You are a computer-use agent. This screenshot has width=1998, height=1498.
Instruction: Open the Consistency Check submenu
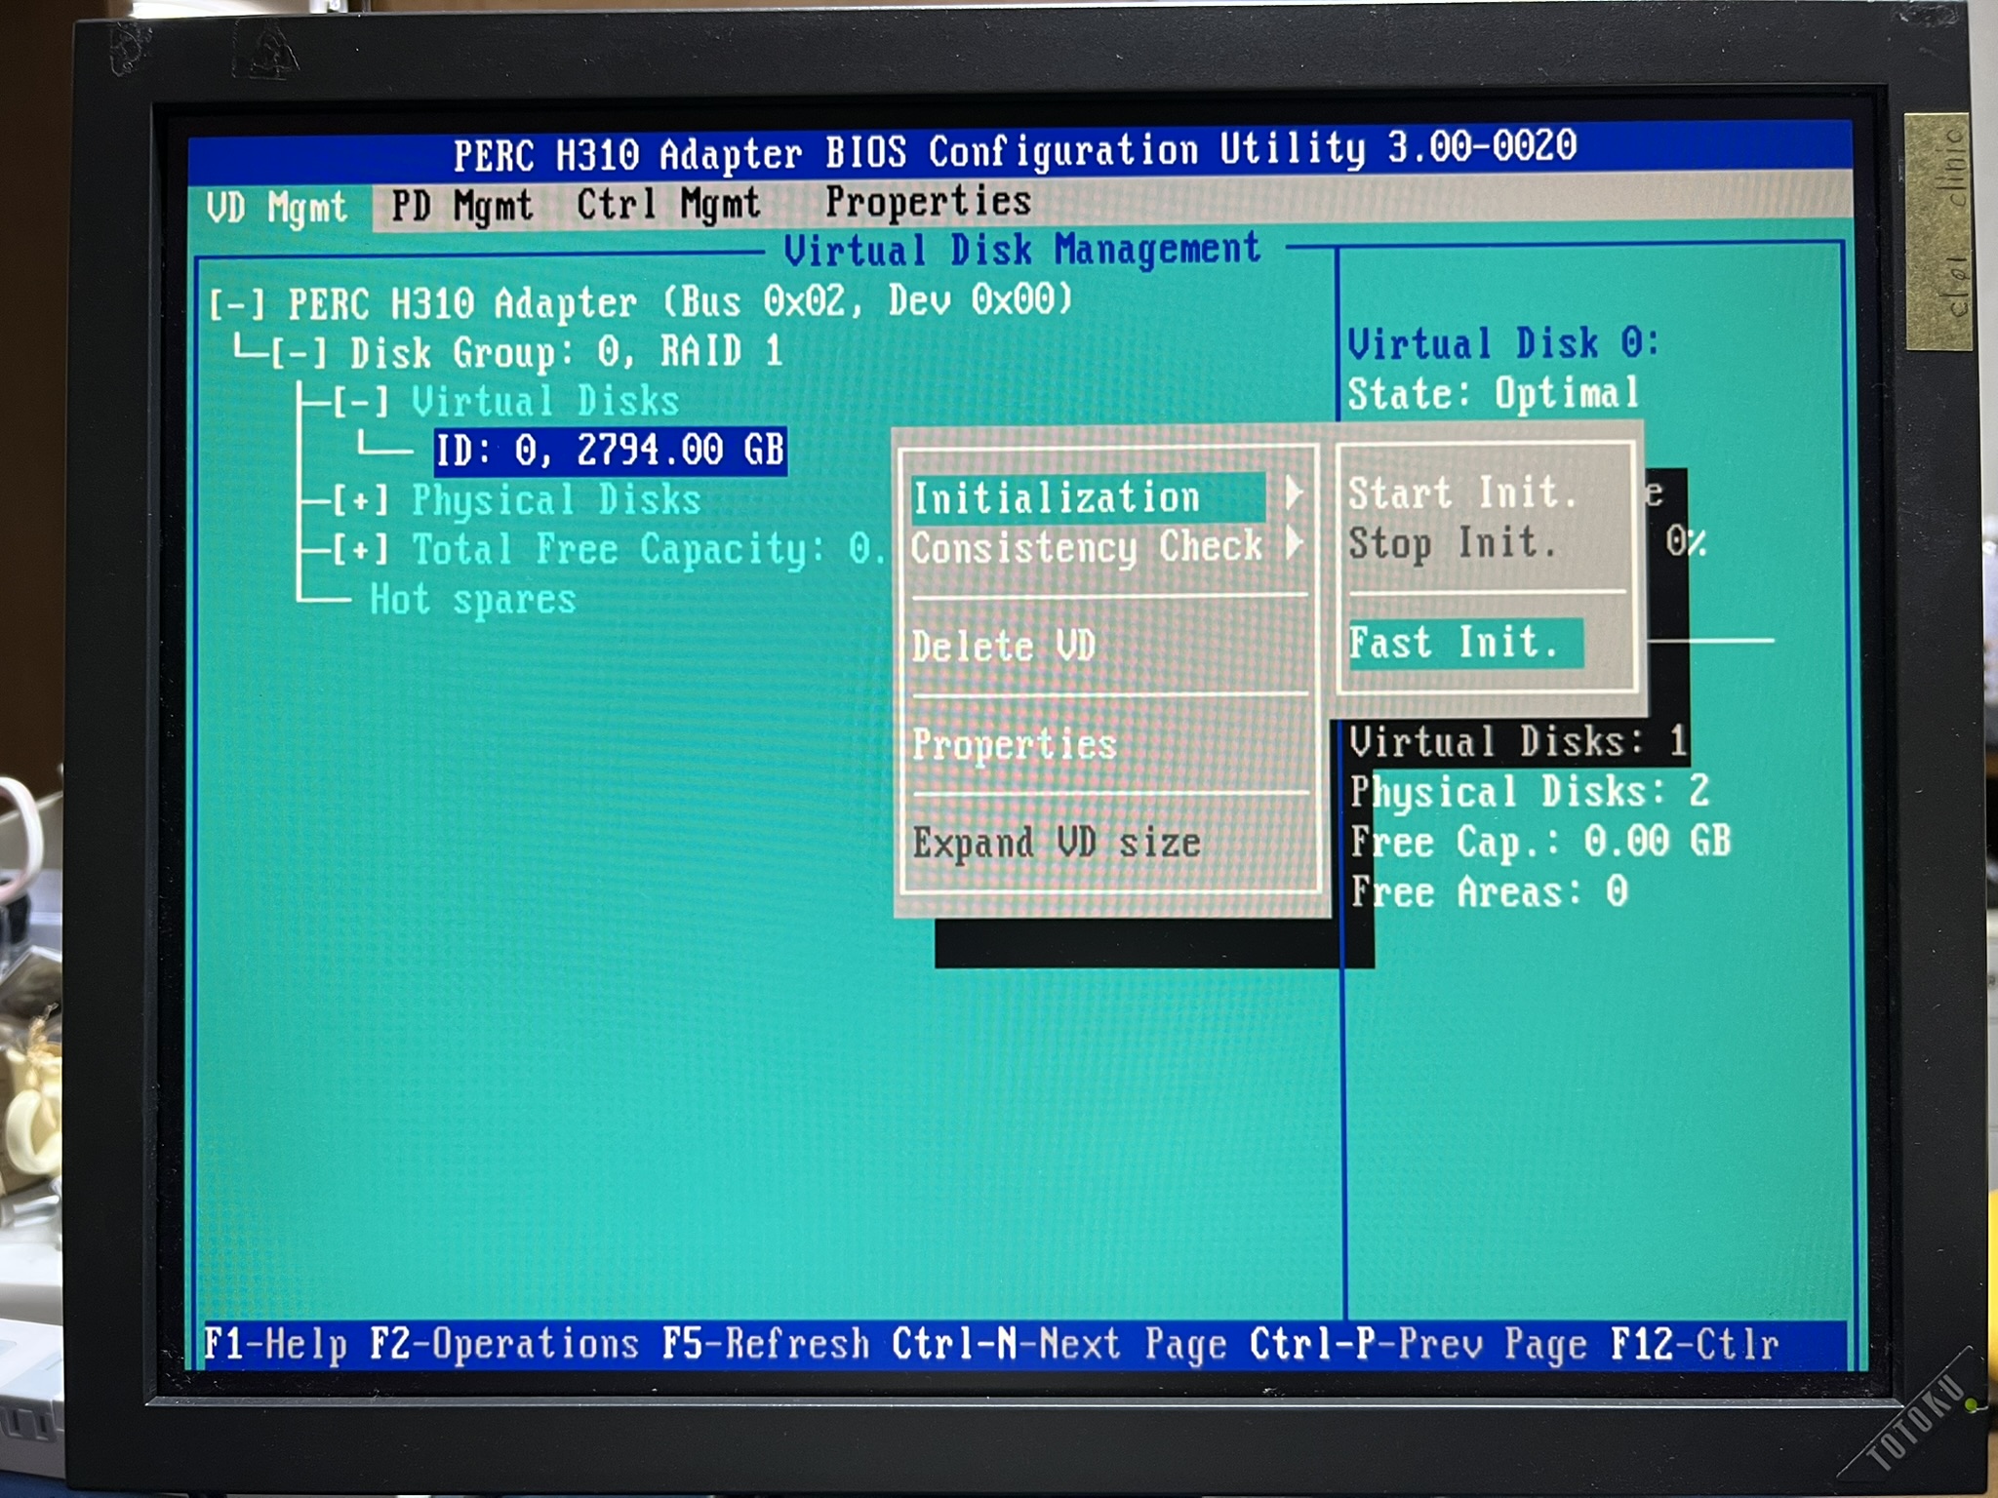pos(1087,547)
